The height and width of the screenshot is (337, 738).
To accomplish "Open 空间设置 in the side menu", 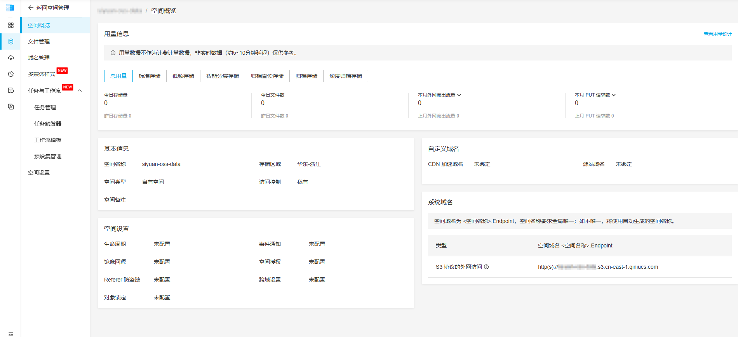I will coord(39,173).
